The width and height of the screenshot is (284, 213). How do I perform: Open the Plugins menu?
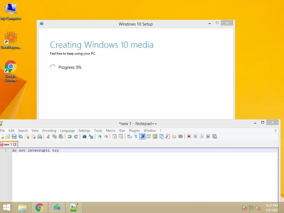[134, 131]
